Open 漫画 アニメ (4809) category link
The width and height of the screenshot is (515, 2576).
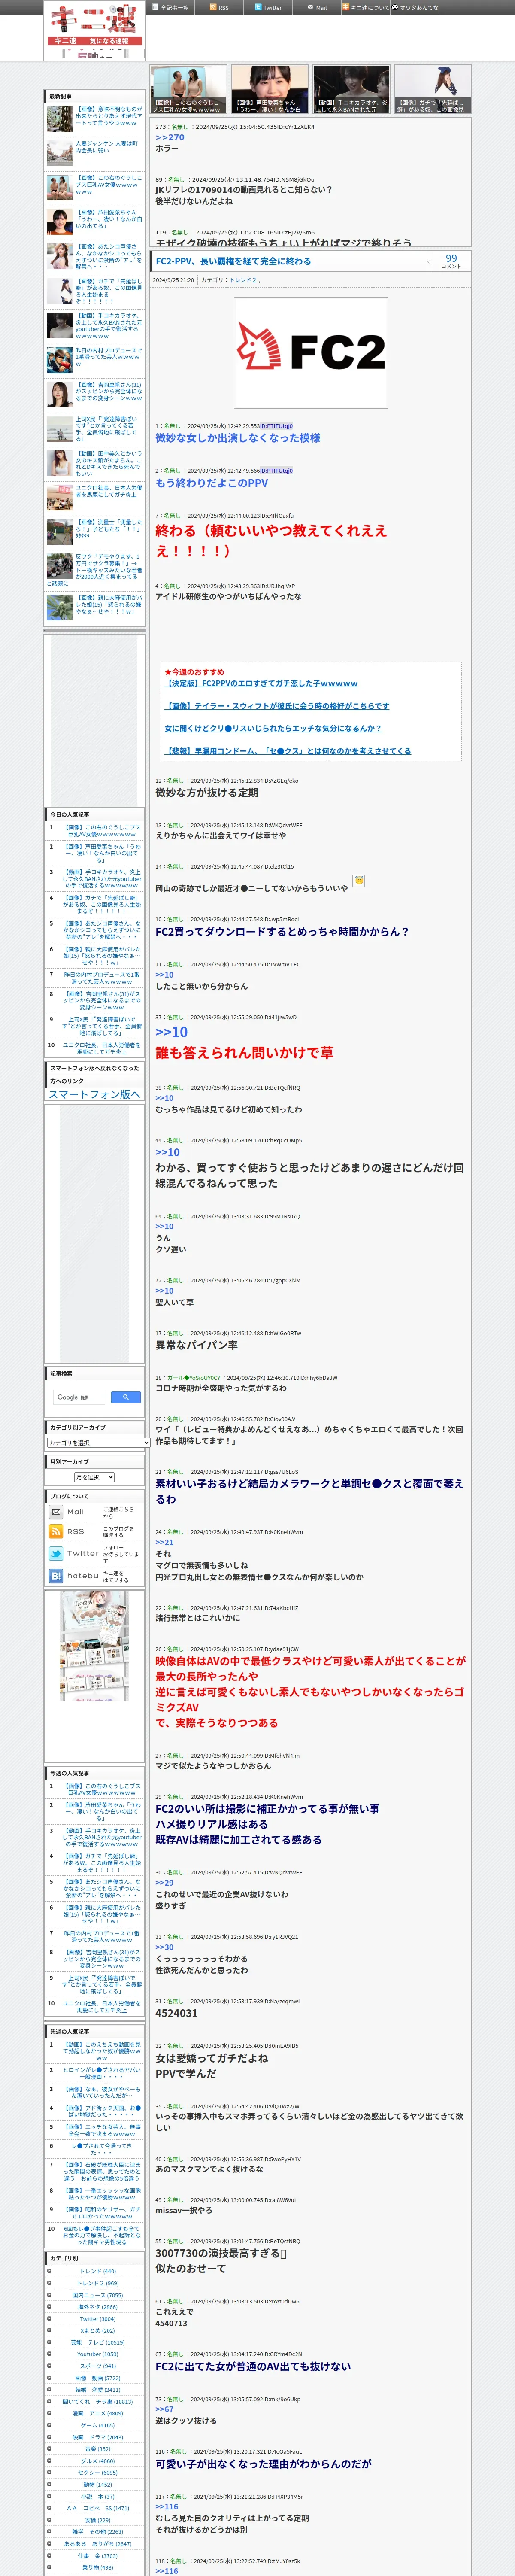[x=98, y=2413]
